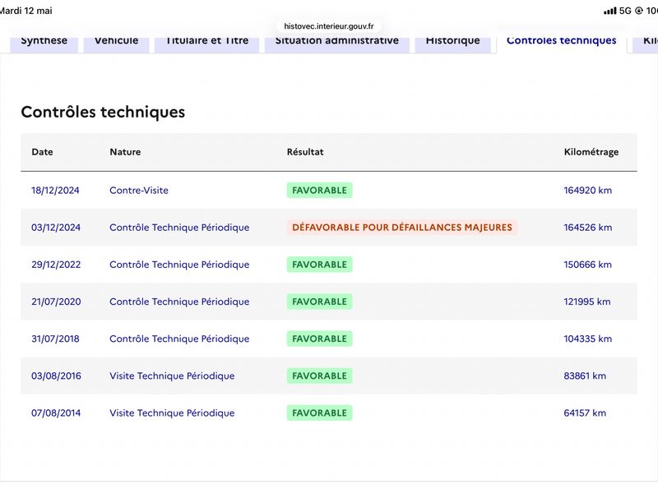Select the Titulaire et Titre tab

(x=207, y=43)
